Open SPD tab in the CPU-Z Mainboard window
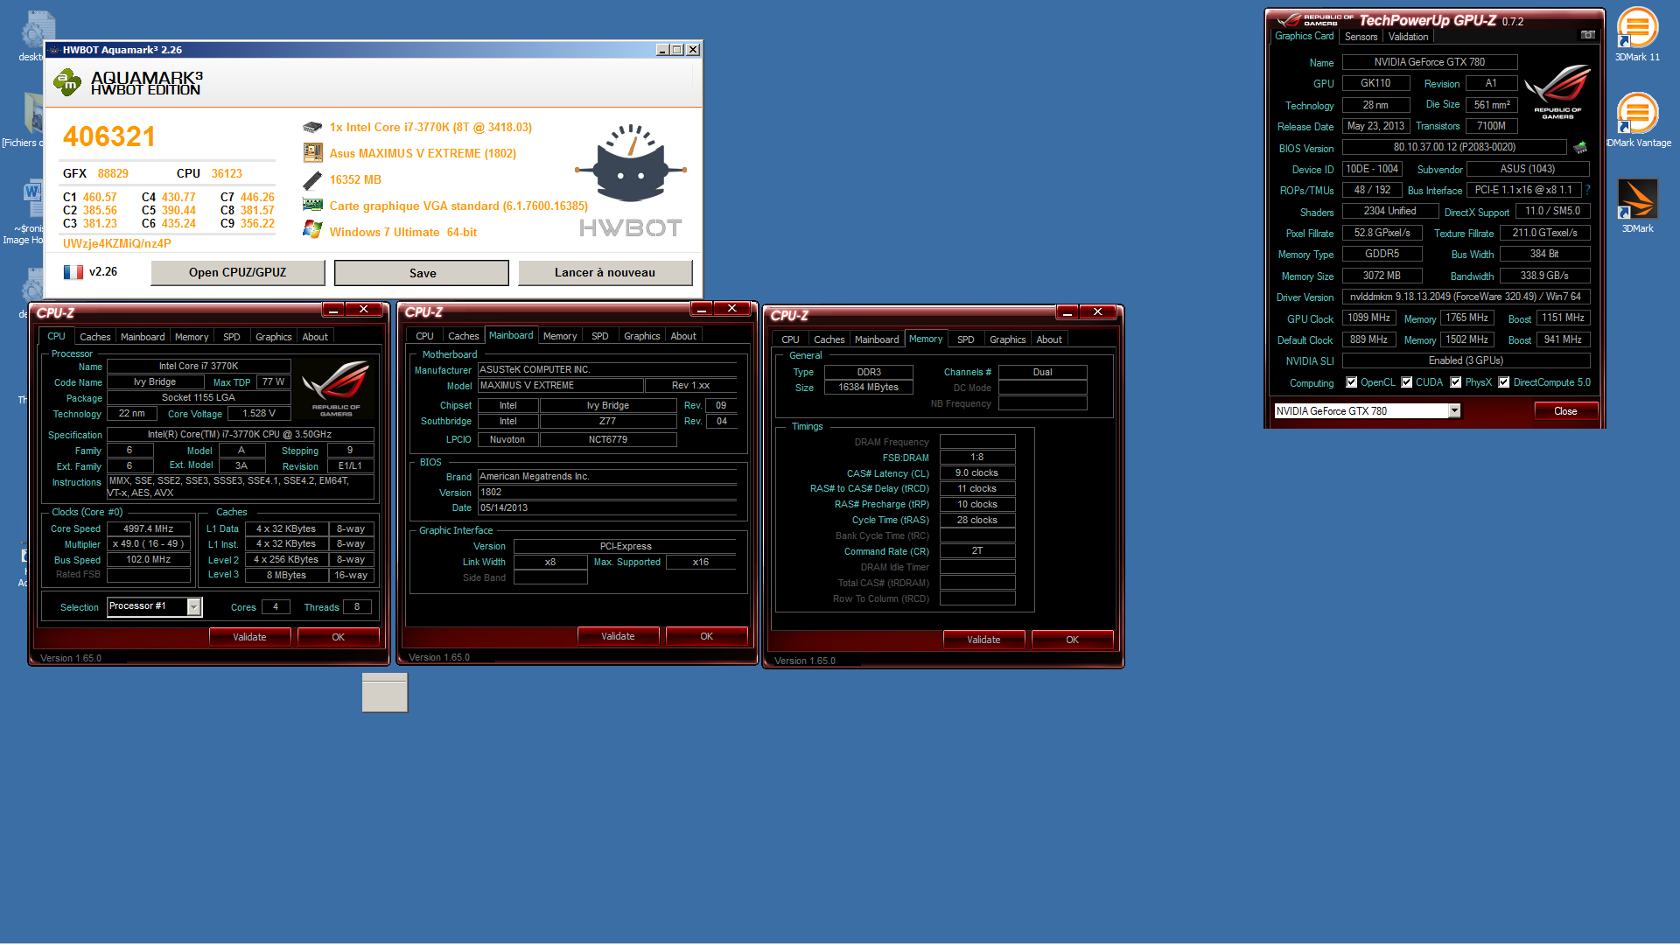This screenshot has width=1680, height=945. pyautogui.click(x=599, y=336)
